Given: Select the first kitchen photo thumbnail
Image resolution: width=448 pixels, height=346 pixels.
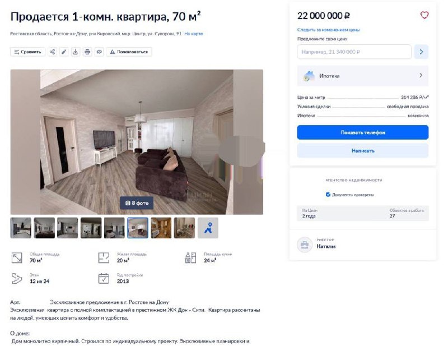Looking at the screenshot, I should (21, 228).
